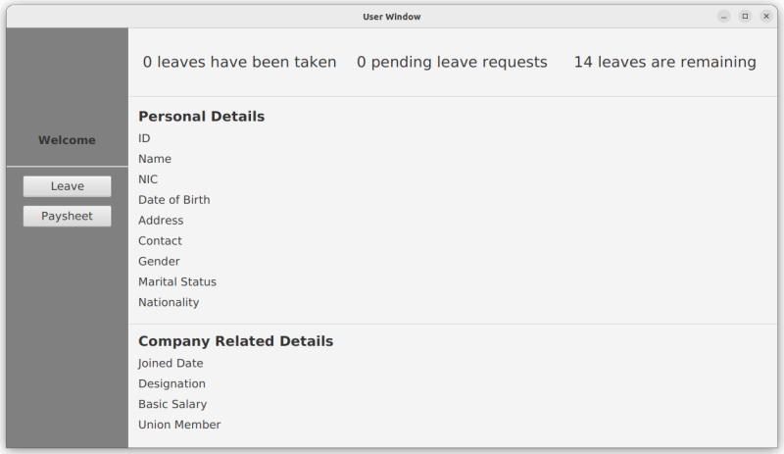784x454 pixels.
Task: Click the Welcome label in sidebar
Action: click(67, 140)
